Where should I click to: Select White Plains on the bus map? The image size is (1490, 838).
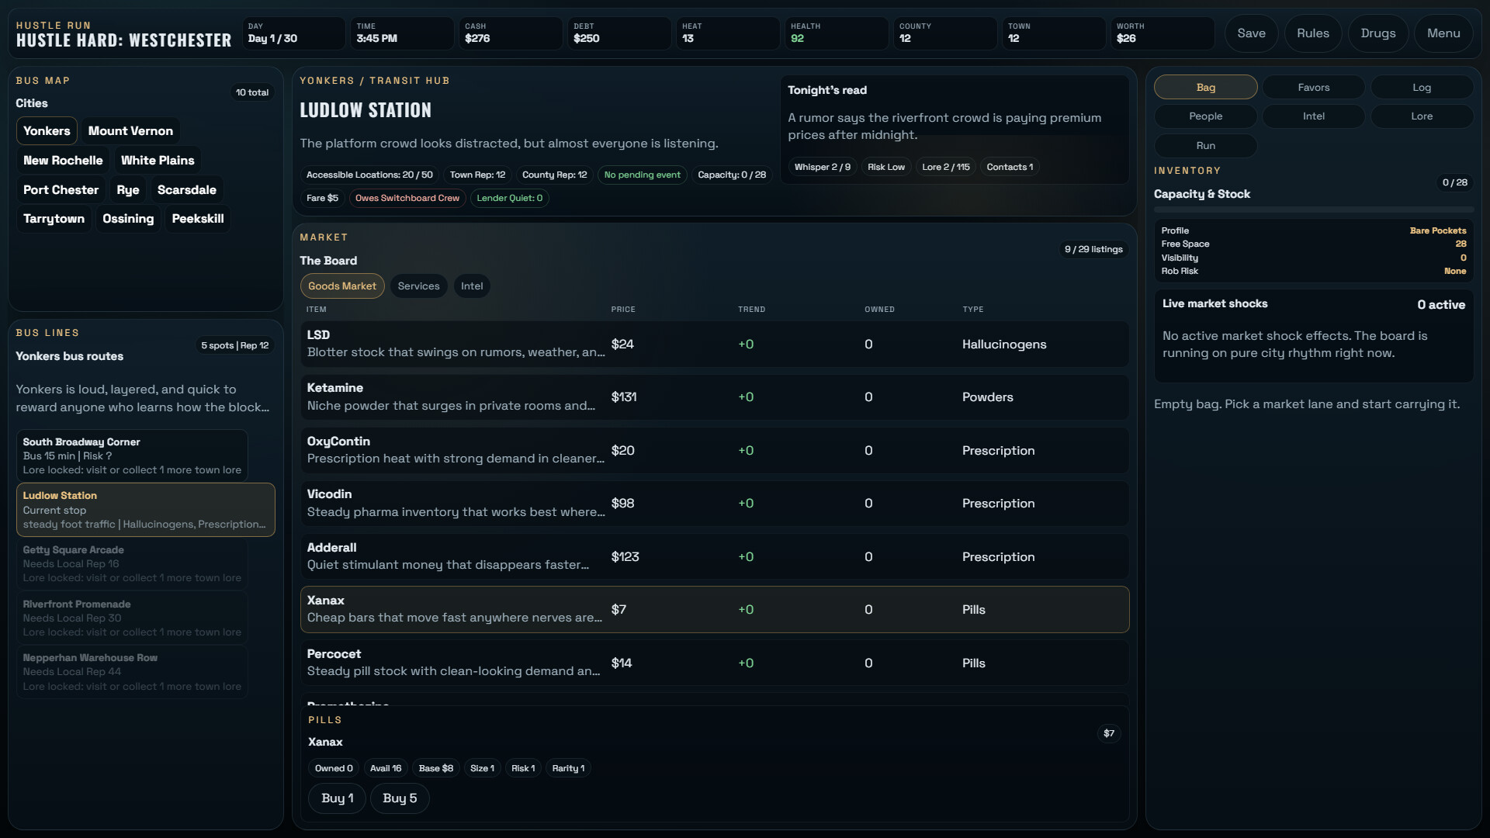click(158, 161)
